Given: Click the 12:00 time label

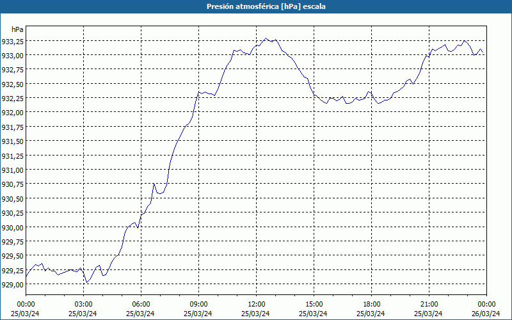Looking at the screenshot, I should tap(257, 305).
